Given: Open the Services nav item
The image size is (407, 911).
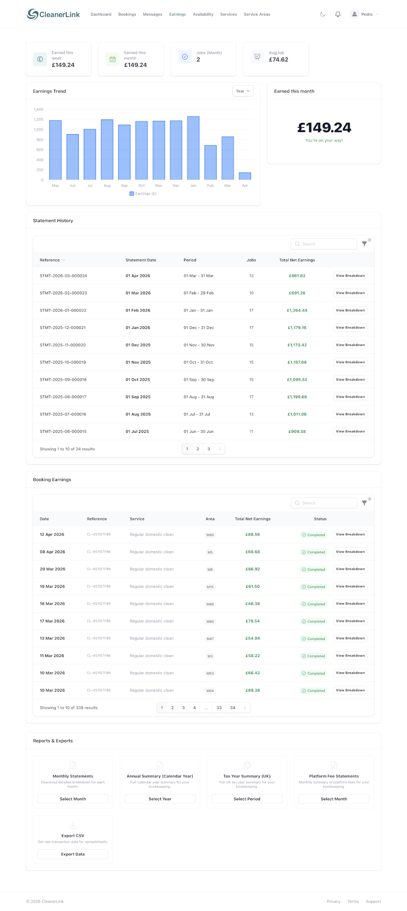Looking at the screenshot, I should [x=228, y=15].
